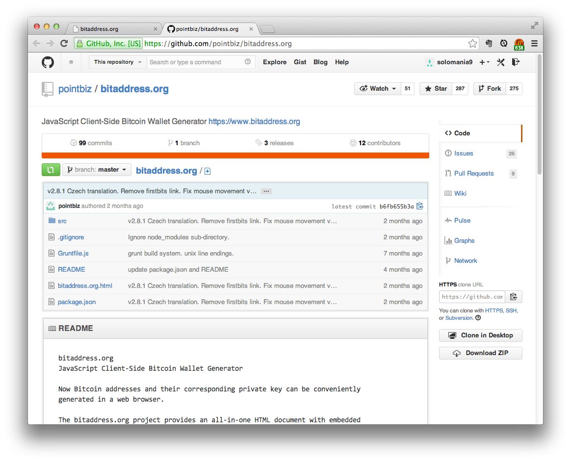This screenshot has width=571, height=463.
Task: Click the extension icon with 638 badge
Action: pyautogui.click(x=519, y=45)
